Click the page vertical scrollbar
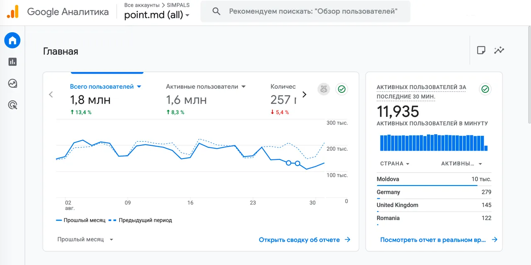Image resolution: width=531 pixels, height=265 pixels. coord(529,75)
